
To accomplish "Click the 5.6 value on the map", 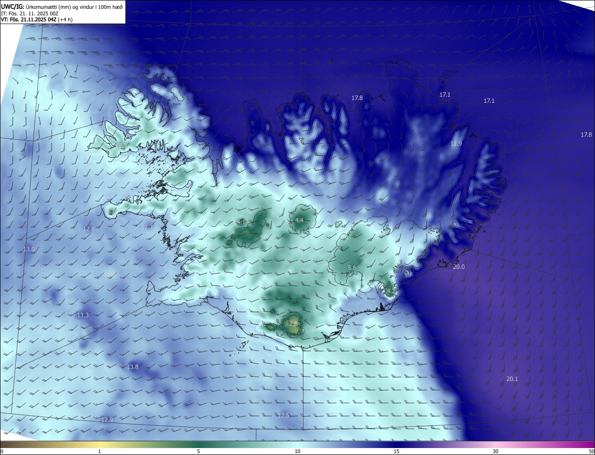I will pos(352,268).
